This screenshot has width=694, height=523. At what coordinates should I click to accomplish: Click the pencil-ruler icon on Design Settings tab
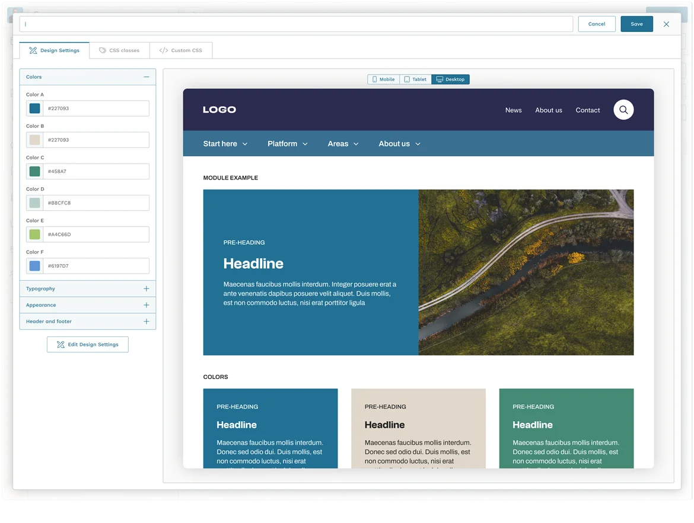tap(33, 50)
